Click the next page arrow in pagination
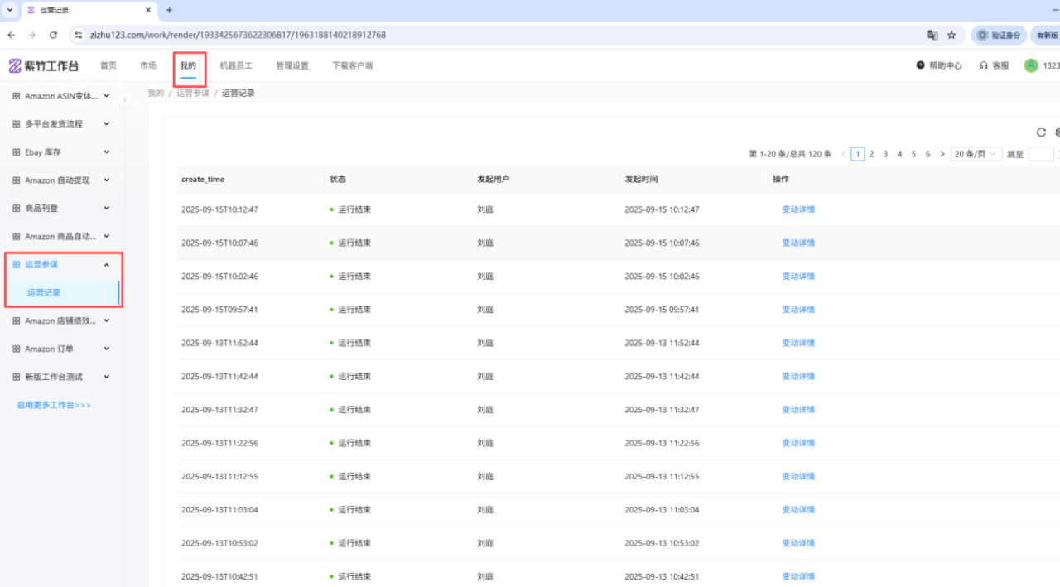This screenshot has height=587, width=1060. coord(942,154)
